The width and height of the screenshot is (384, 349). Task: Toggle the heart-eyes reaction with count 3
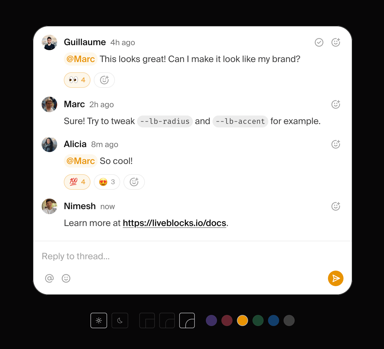click(x=107, y=182)
